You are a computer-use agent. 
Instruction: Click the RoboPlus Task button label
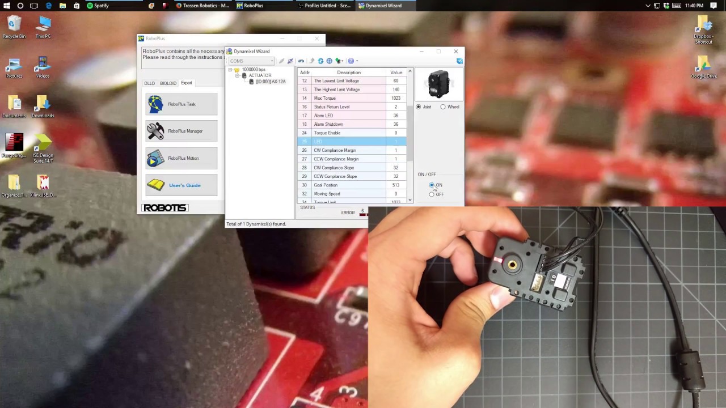[181, 104]
